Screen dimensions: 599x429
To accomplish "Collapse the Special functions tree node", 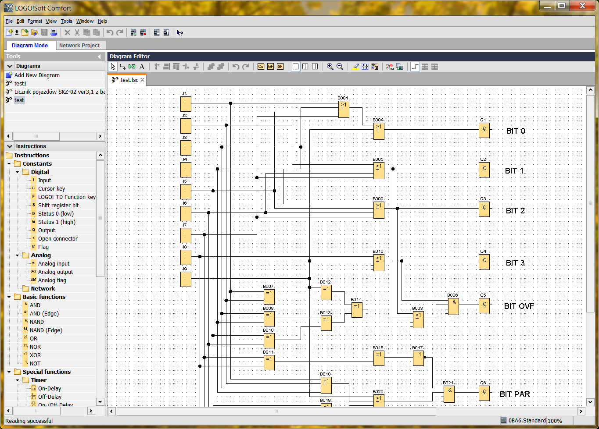I will [9, 372].
